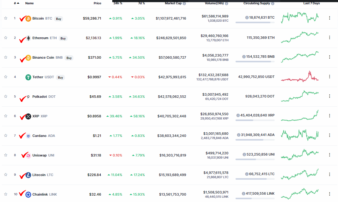Click Chainlink circulating supply progress bar

point(255,198)
